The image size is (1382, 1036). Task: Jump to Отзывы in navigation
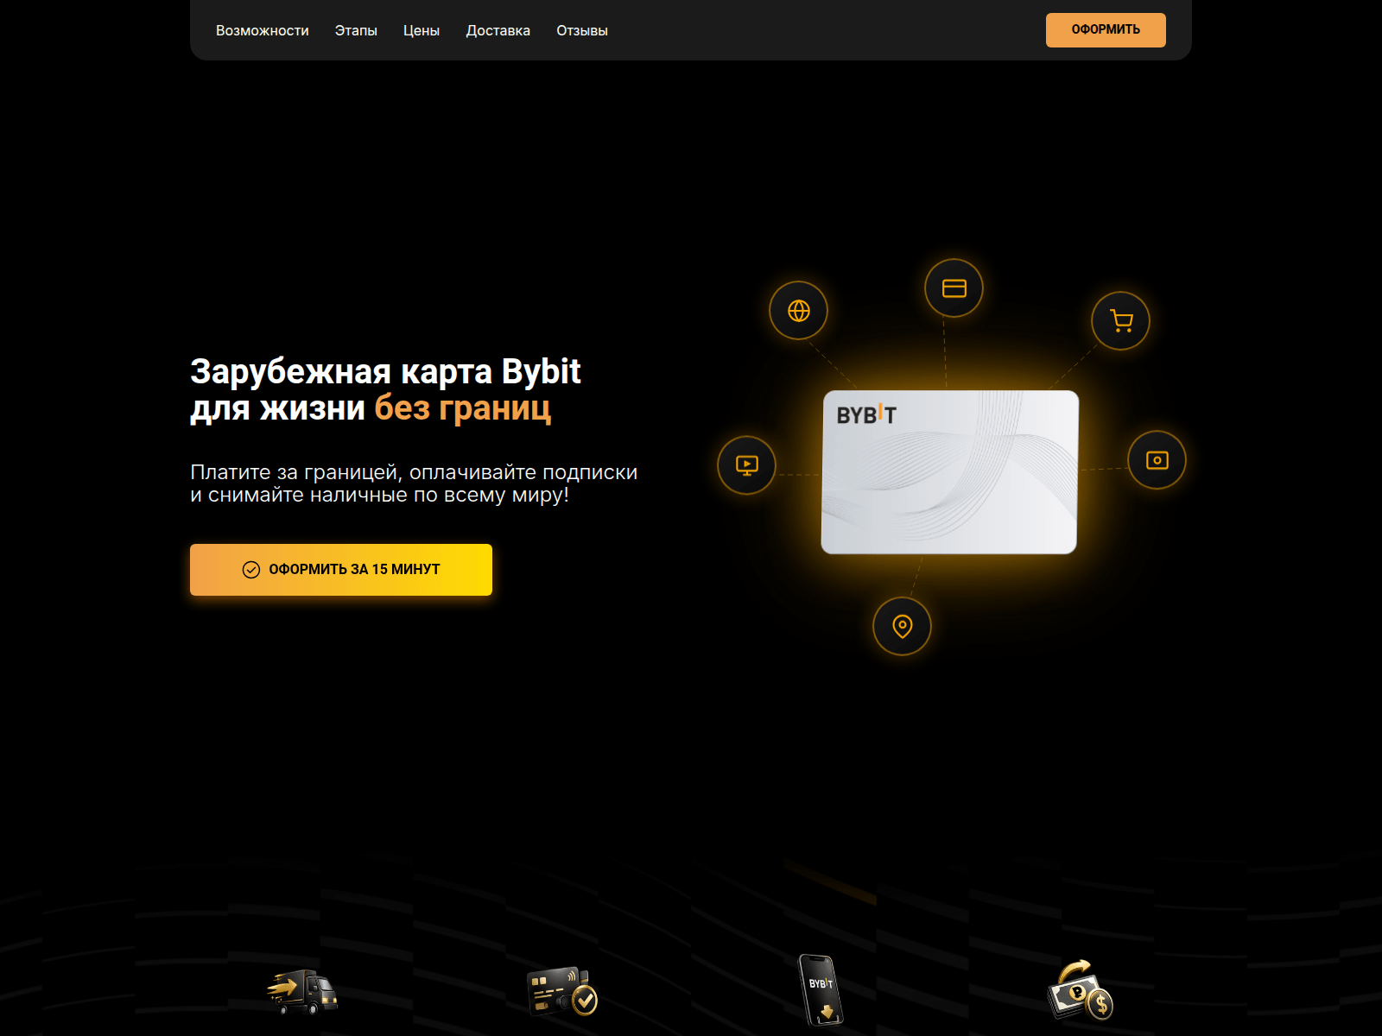pos(582,31)
